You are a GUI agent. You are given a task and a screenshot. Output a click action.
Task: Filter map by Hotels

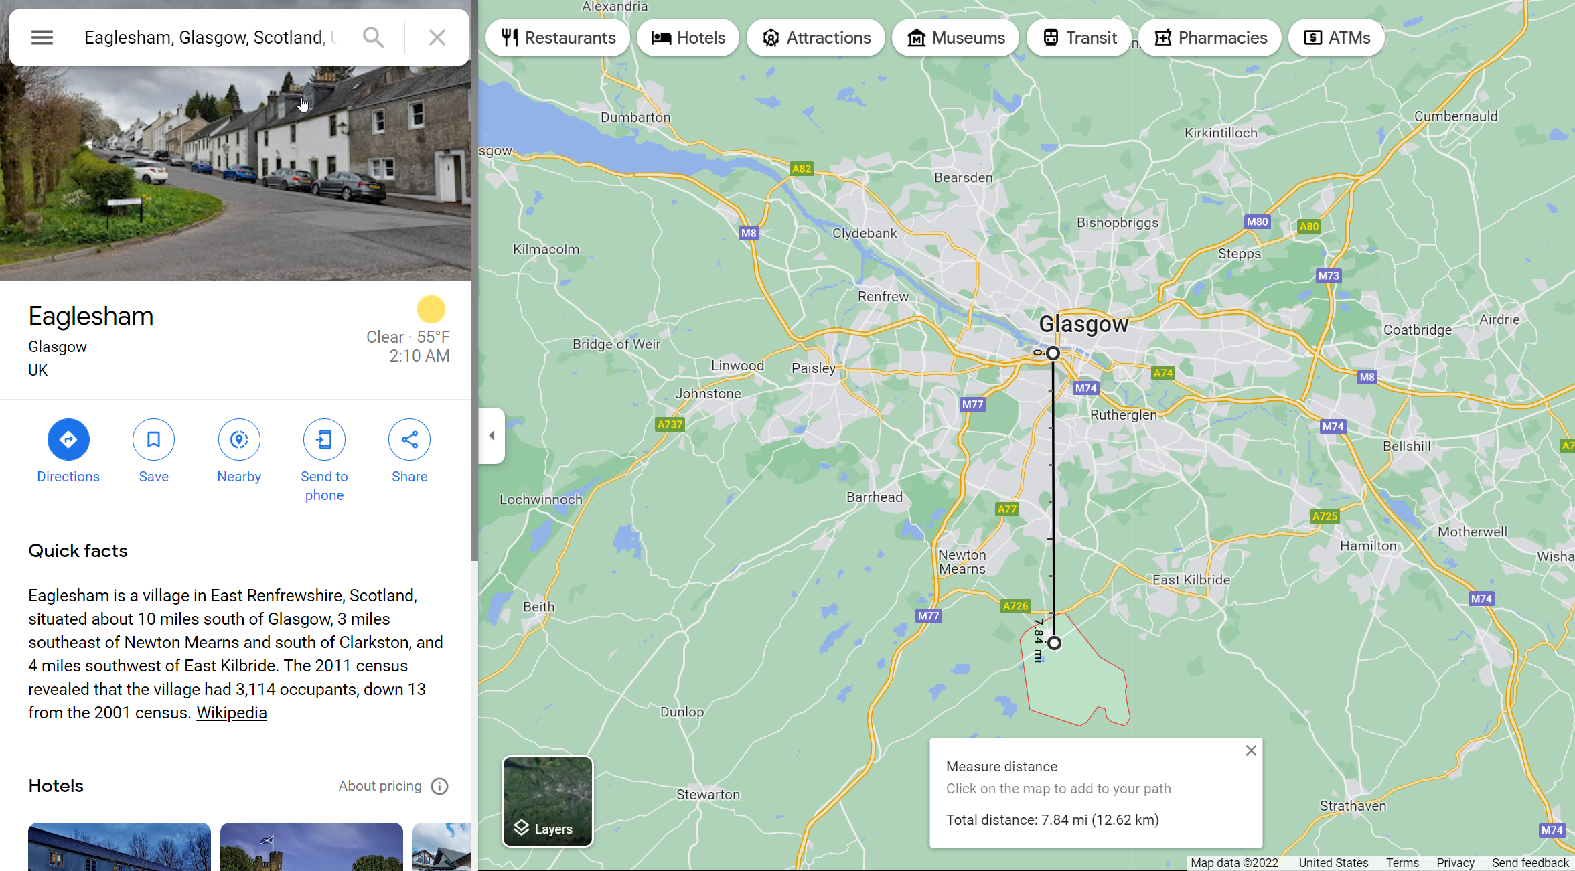click(x=688, y=37)
